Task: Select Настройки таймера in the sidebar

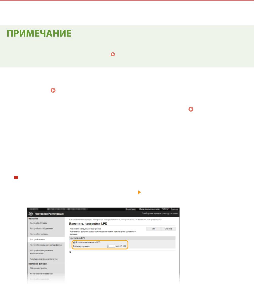Action: point(38,234)
